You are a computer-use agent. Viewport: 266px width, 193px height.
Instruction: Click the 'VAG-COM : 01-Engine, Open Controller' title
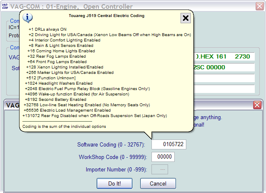[x=71, y=7]
